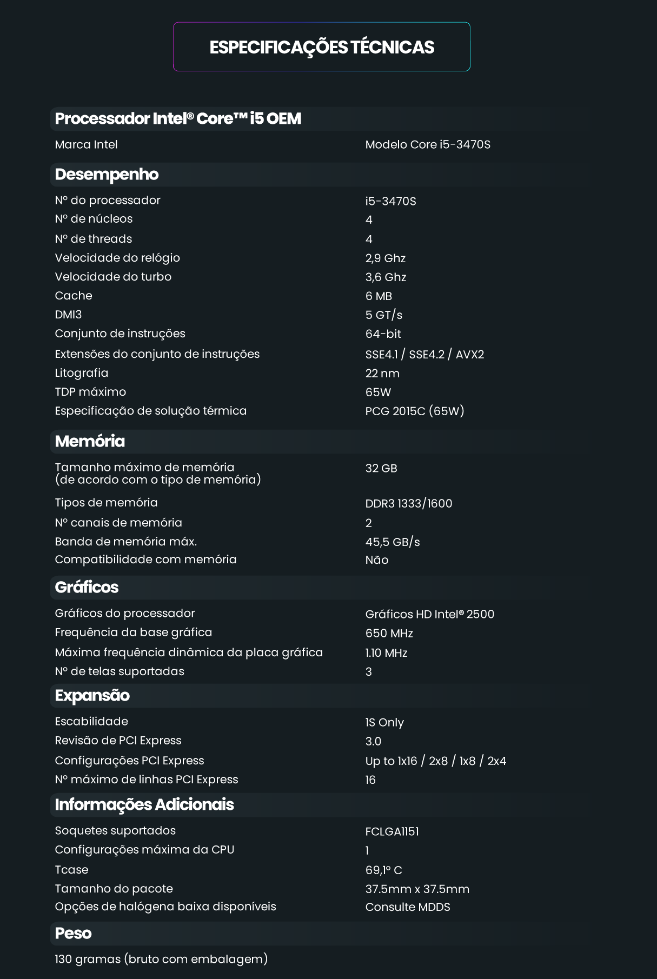Viewport: 657px width, 979px height.
Task: Click the Modelo Core i5-3470S text
Action: pyautogui.click(x=428, y=144)
